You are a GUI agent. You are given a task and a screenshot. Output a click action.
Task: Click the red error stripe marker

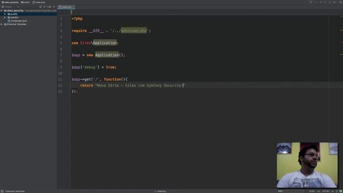pyautogui.click(x=341, y=42)
